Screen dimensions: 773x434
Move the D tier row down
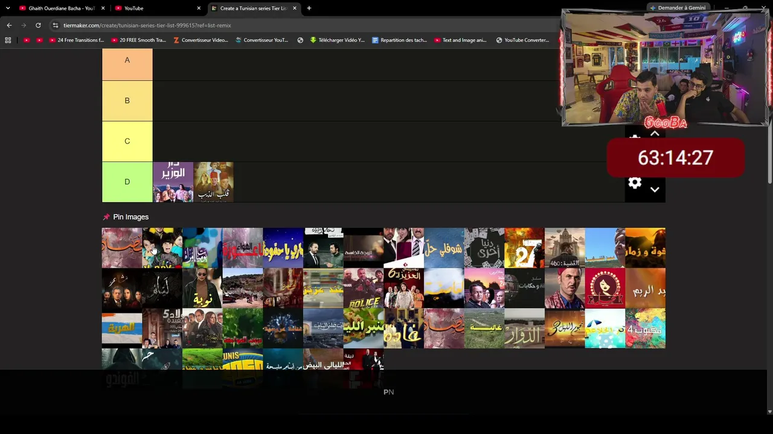(x=655, y=189)
